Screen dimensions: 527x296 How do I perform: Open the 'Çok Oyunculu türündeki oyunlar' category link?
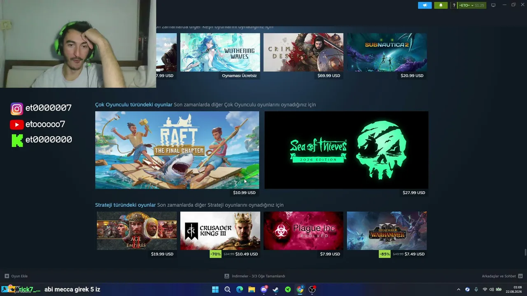[x=134, y=104]
